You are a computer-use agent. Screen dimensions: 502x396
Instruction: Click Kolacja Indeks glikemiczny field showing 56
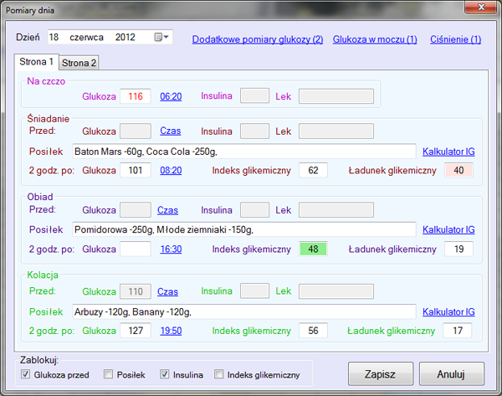313,331
